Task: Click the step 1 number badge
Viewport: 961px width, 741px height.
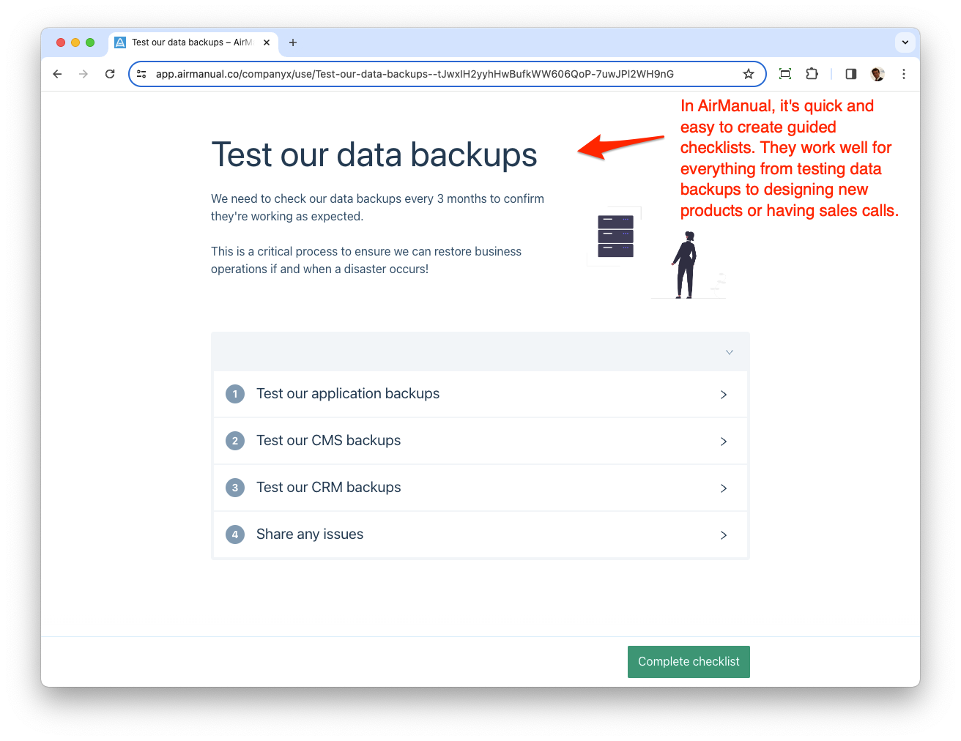Action: click(235, 394)
